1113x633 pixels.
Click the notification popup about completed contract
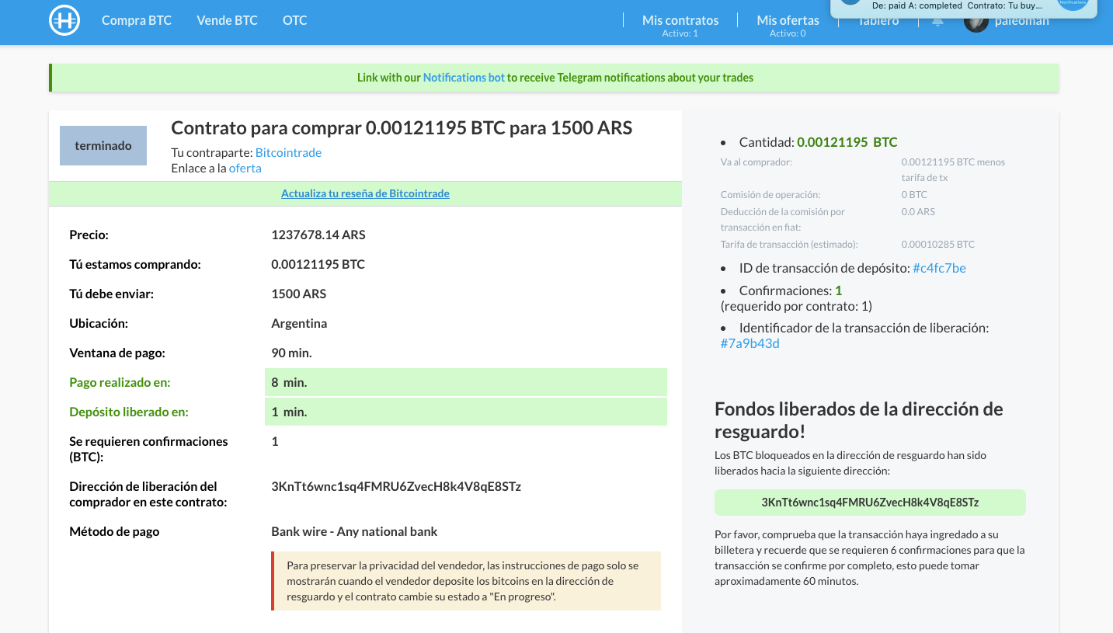(963, 9)
